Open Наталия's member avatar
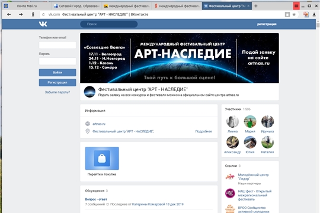 [267, 142]
